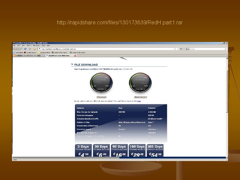Open the address bar history dropdown

pyautogui.click(x=178, y=49)
